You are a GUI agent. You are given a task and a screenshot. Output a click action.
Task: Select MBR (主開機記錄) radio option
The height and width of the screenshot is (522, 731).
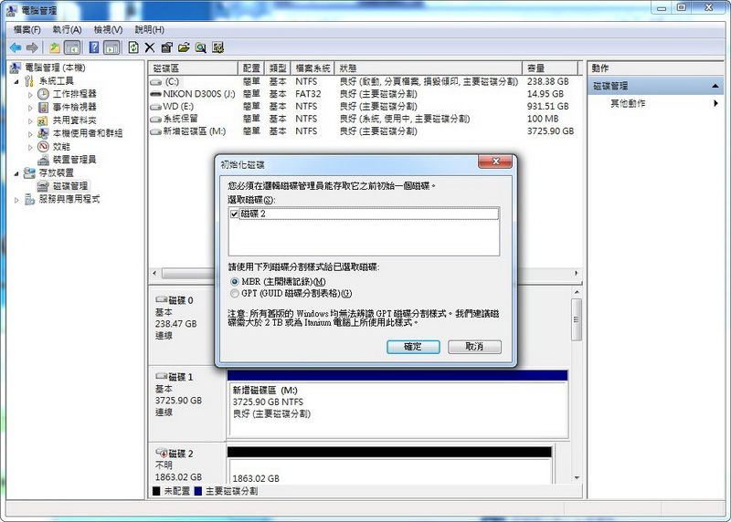(x=235, y=282)
